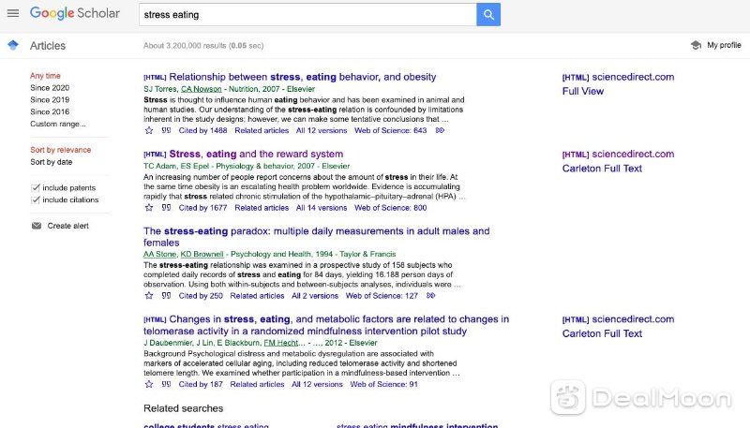Open Stress, eating and the reward system article
Image resolution: width=750 pixels, height=428 pixels.
(x=256, y=154)
